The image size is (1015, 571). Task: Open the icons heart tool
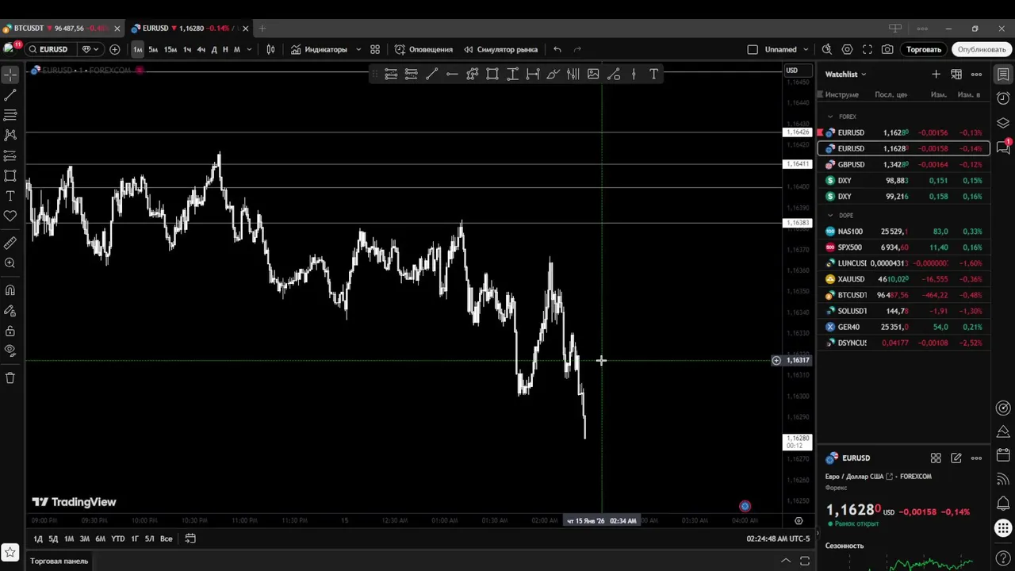pos(10,216)
